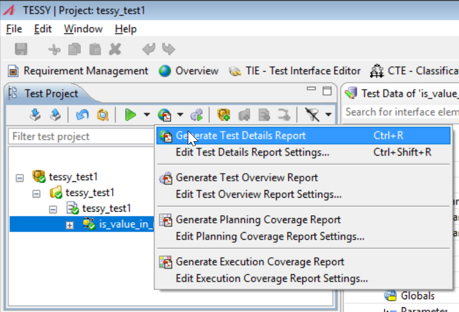Minimize the Test Project view
The image size is (459, 312).
[311, 89]
